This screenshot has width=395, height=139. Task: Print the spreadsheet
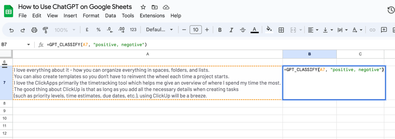pos(34,30)
